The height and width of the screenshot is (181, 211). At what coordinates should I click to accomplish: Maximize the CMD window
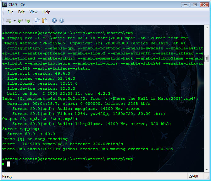coord(194,4)
